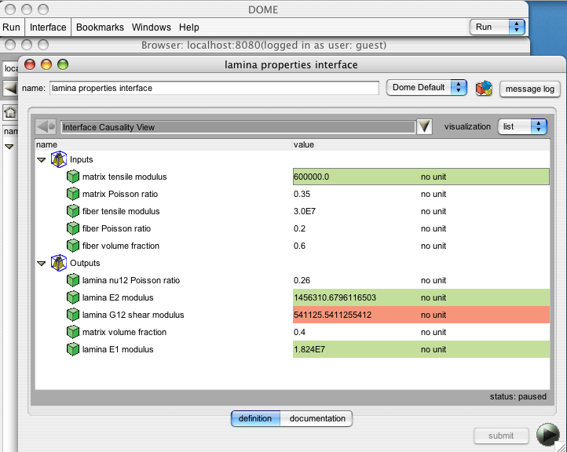Image resolution: width=567 pixels, height=452 pixels.
Task: Close the lamina properties interface window
Action: pos(30,64)
